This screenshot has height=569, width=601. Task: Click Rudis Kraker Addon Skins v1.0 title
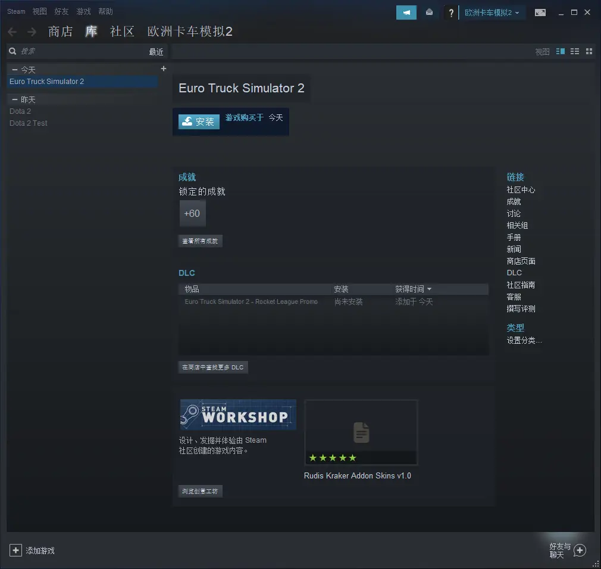tap(357, 476)
